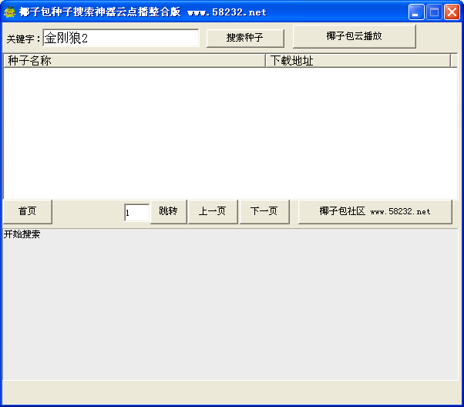Click the 下载地址 column header
This screenshot has height=407, width=464.
[358, 61]
